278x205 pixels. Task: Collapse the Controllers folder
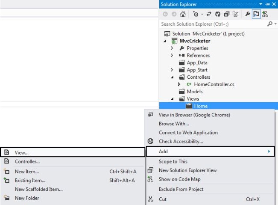(172, 77)
